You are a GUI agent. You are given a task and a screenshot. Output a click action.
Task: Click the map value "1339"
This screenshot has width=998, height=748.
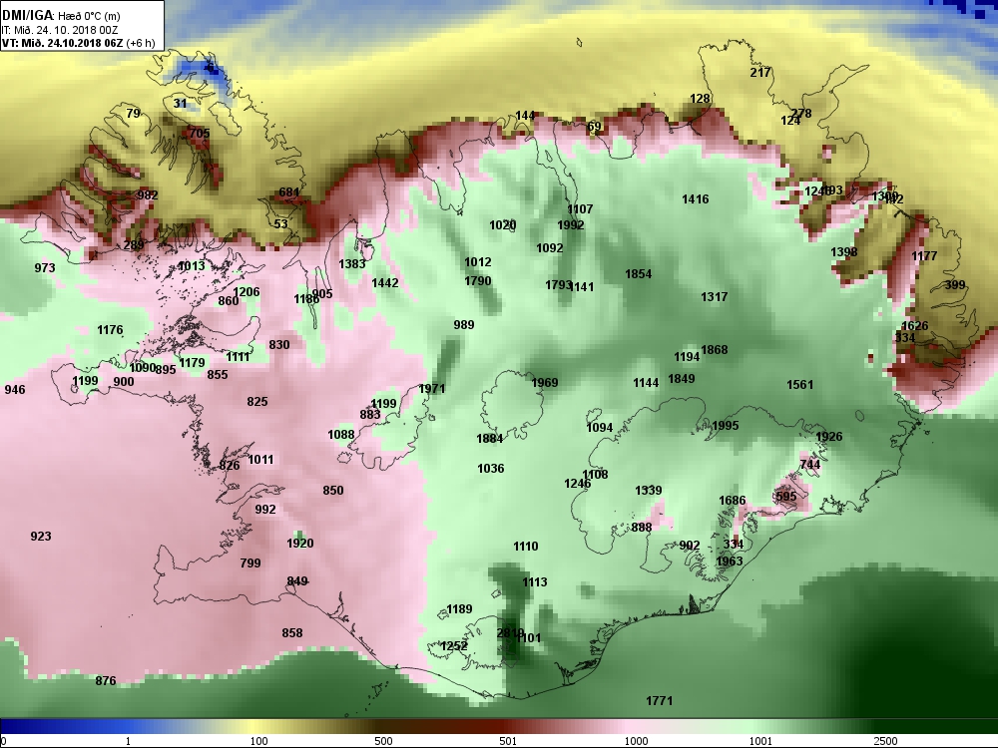tap(649, 491)
